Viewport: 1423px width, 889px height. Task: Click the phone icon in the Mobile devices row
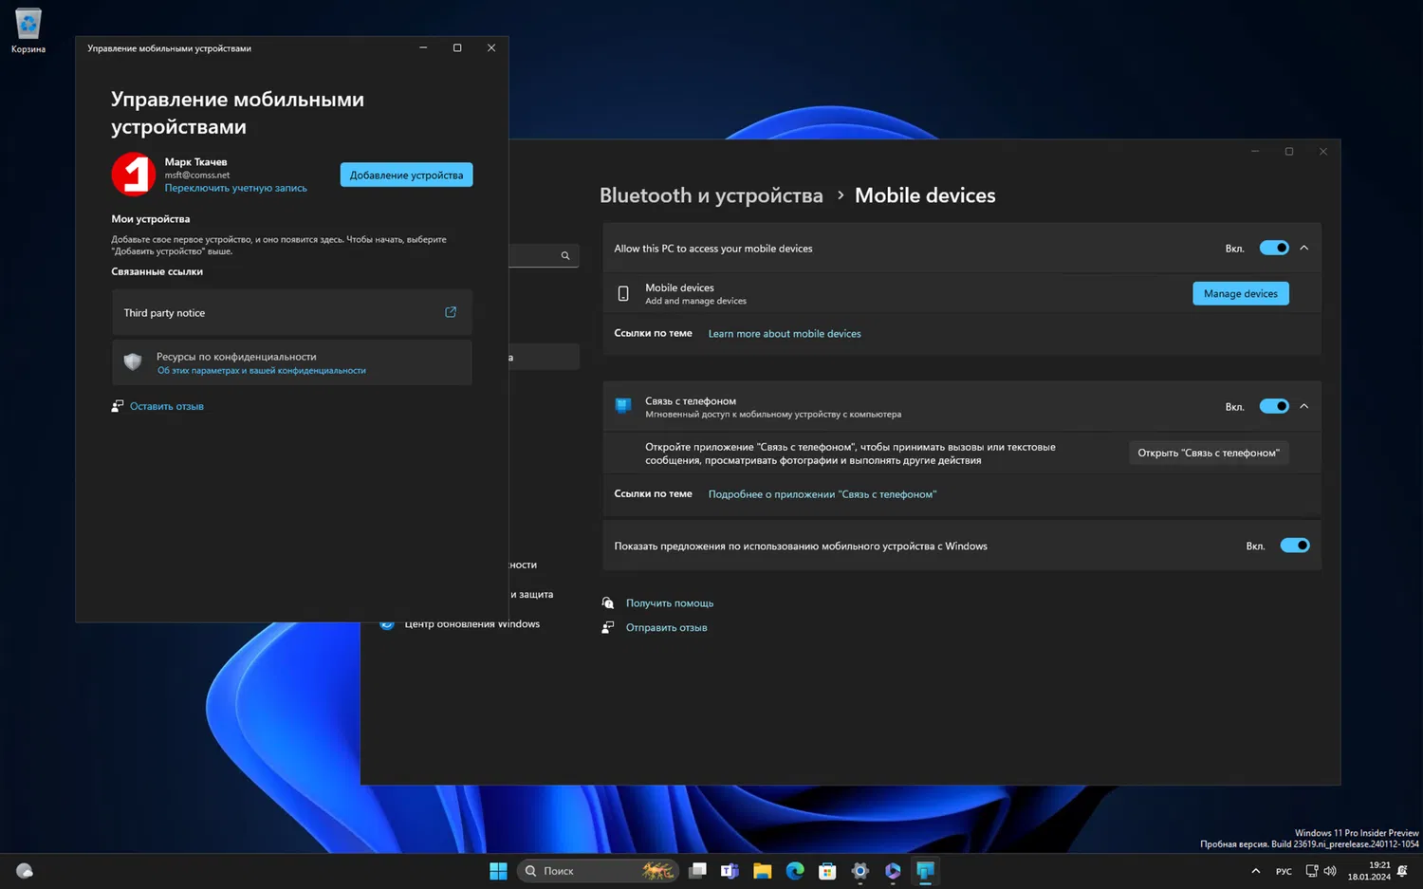(x=623, y=294)
